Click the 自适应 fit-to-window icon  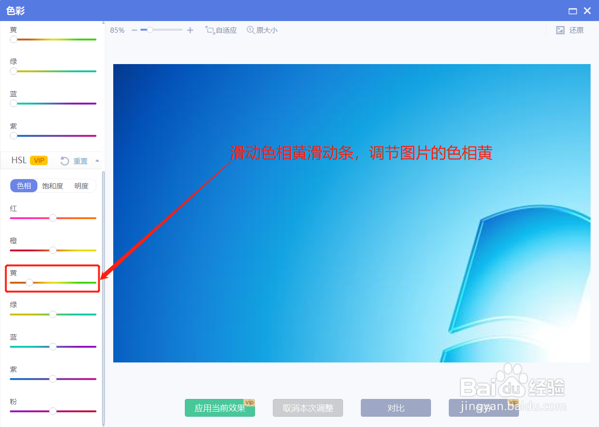[210, 30]
